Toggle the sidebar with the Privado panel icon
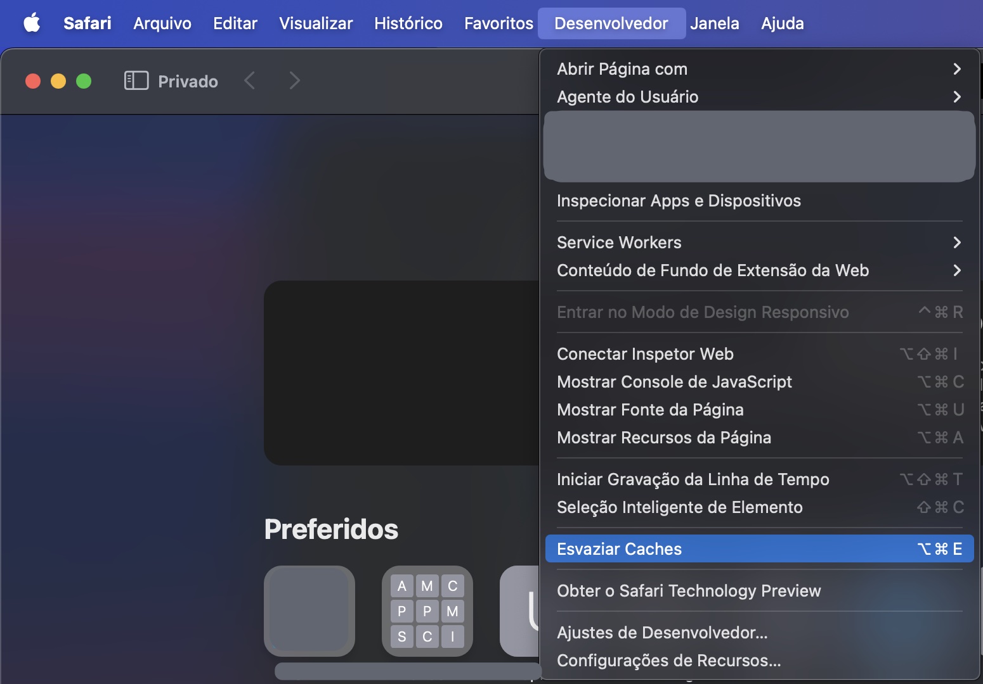 point(135,80)
